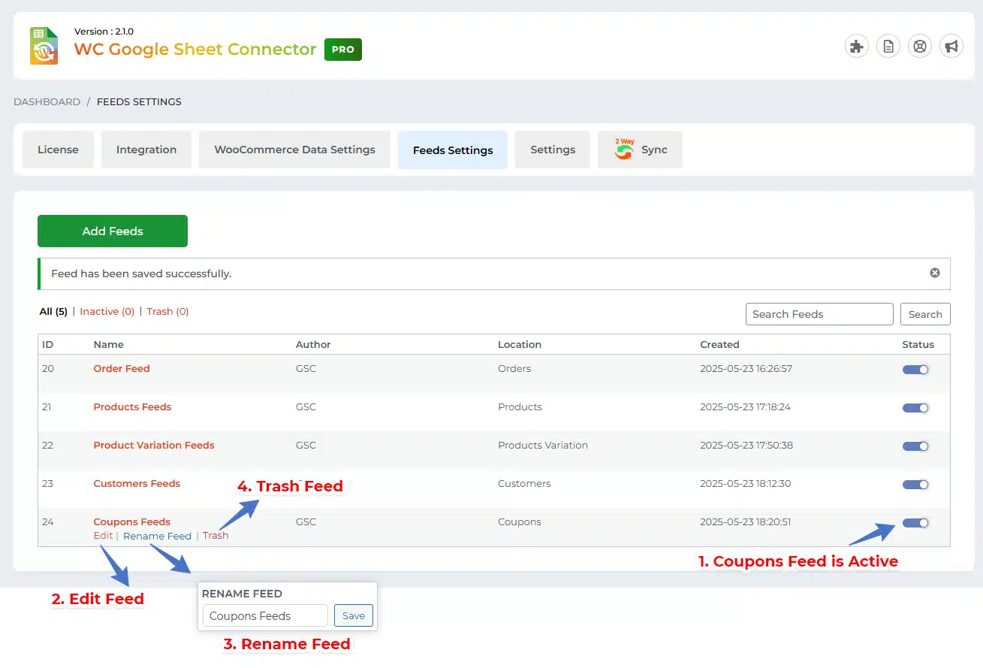Image resolution: width=983 pixels, height=668 pixels.
Task: Turn off Coupons Feeds status switch
Action: [x=915, y=523]
